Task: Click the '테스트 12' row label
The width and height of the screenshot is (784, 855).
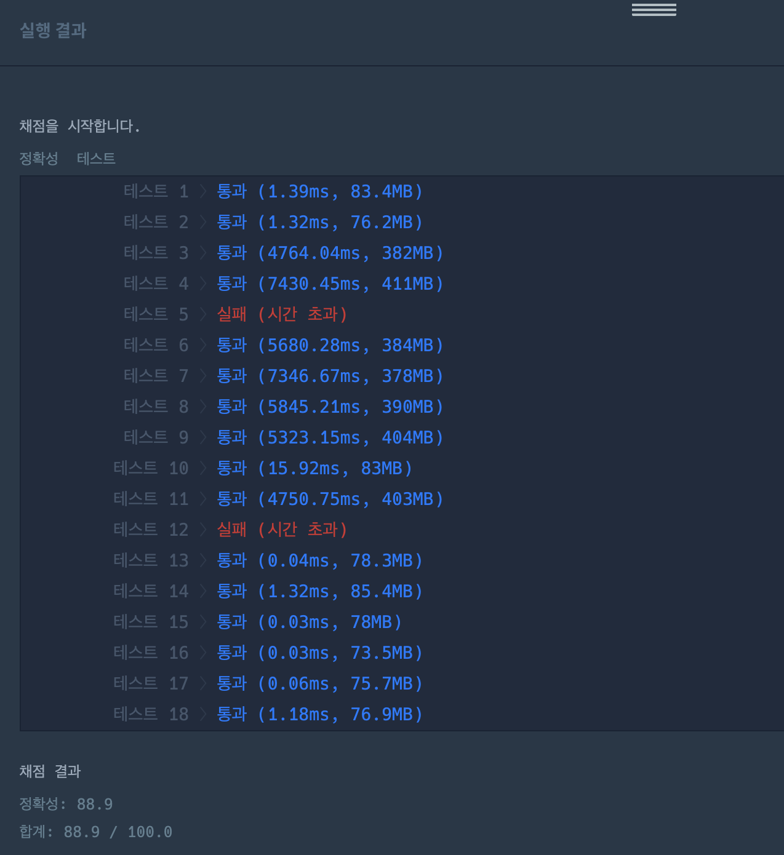Action: click(x=151, y=530)
